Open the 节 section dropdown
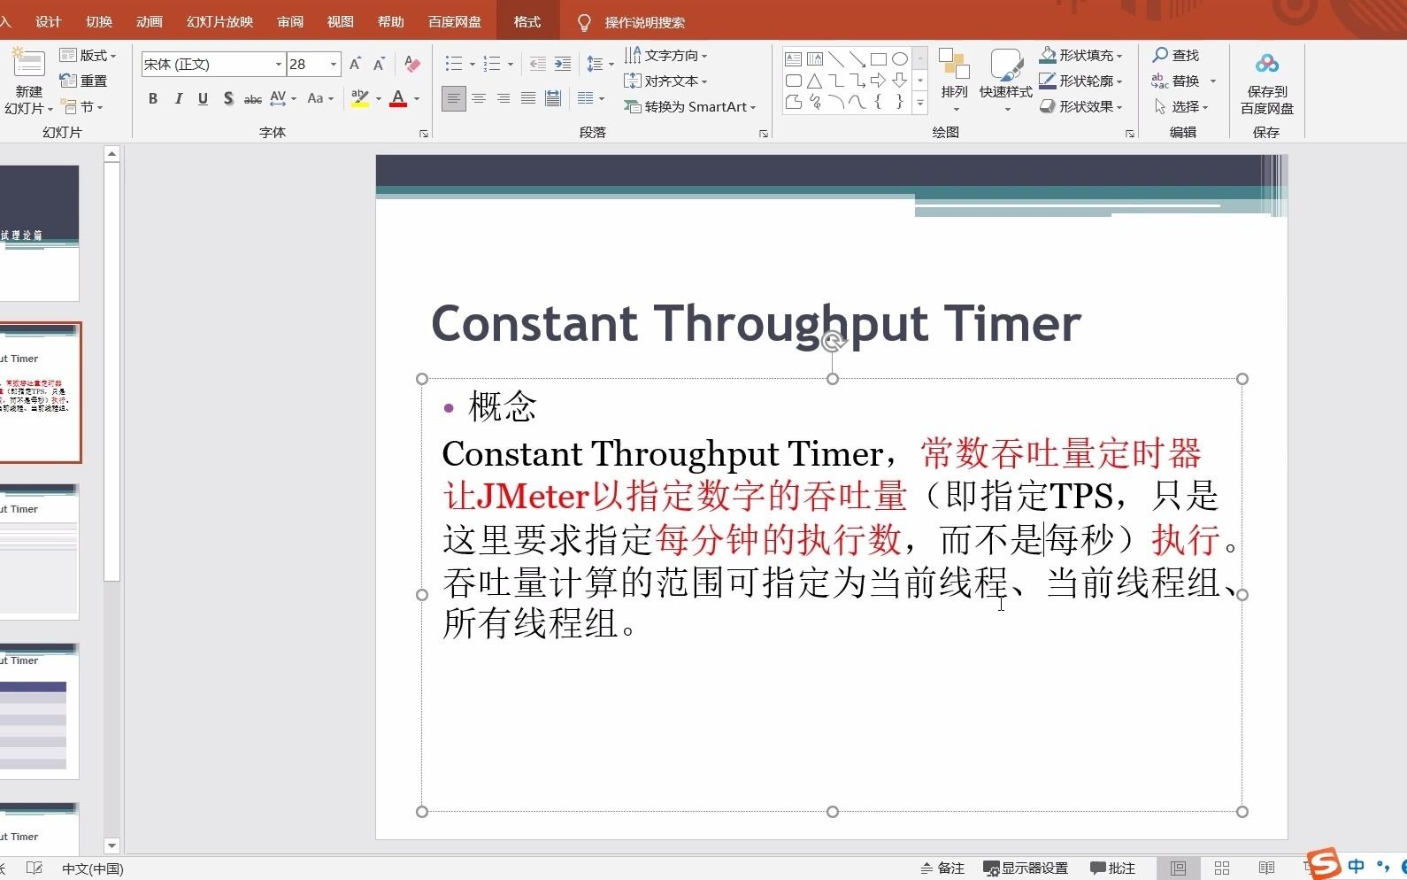 [x=82, y=106]
